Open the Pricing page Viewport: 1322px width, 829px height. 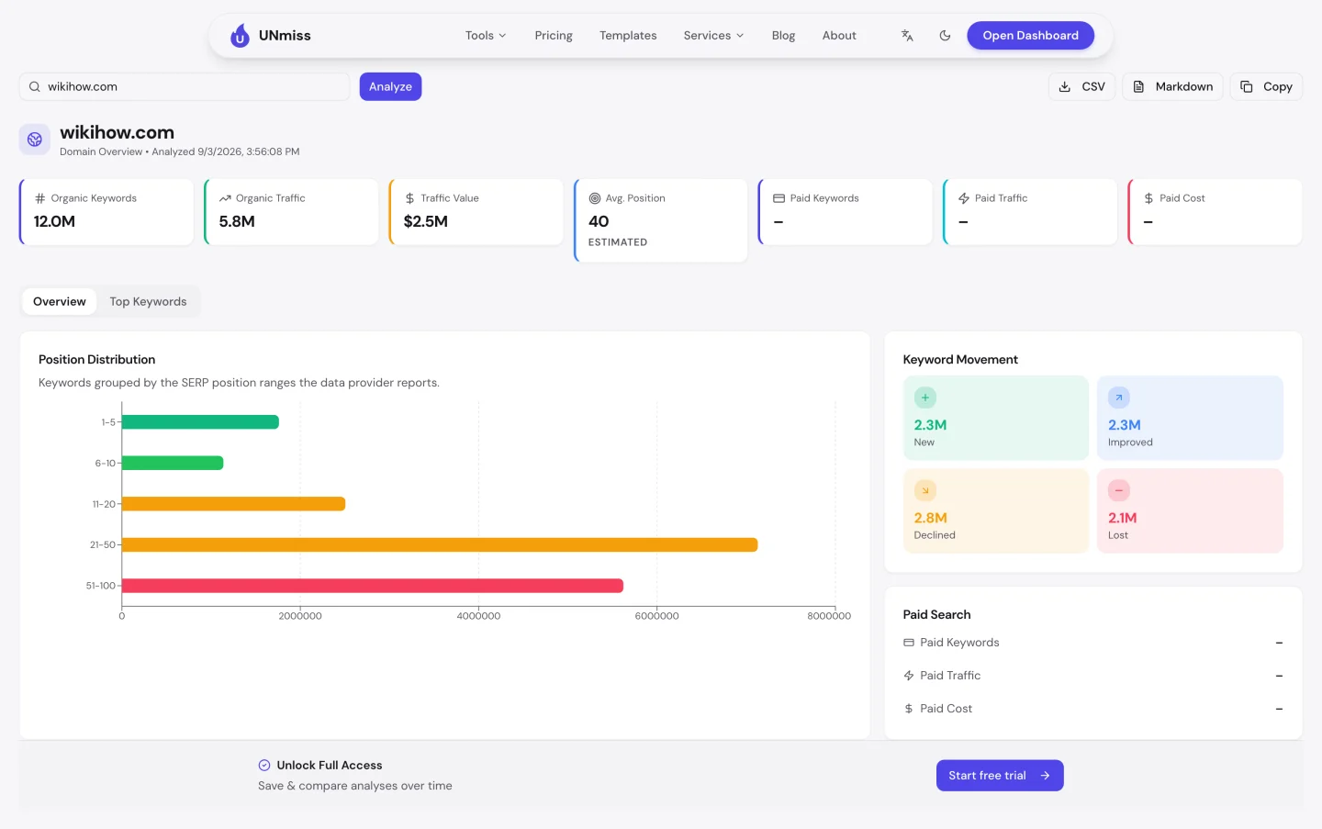pos(554,36)
